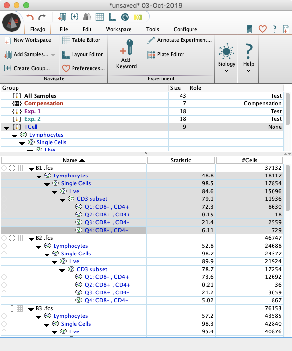Click the Plate Editor icon

151,55
